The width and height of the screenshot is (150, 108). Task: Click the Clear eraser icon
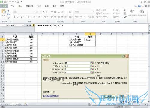(x=125, y=17)
